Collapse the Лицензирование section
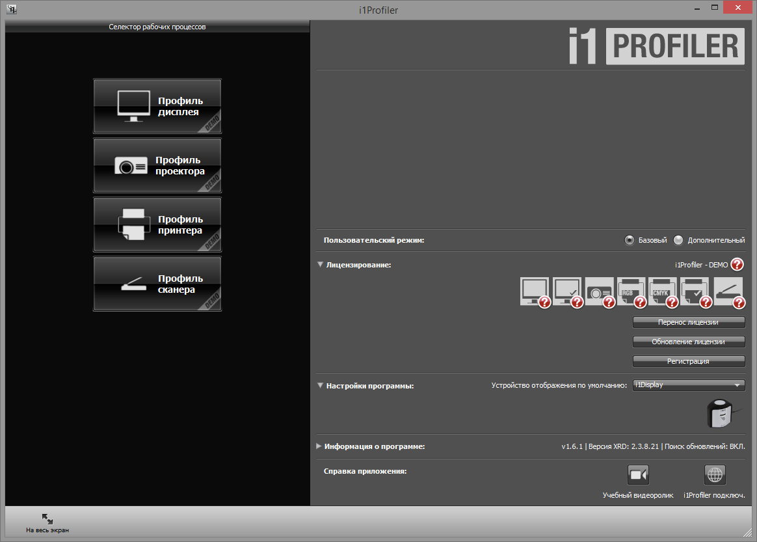The image size is (757, 542). coord(320,265)
